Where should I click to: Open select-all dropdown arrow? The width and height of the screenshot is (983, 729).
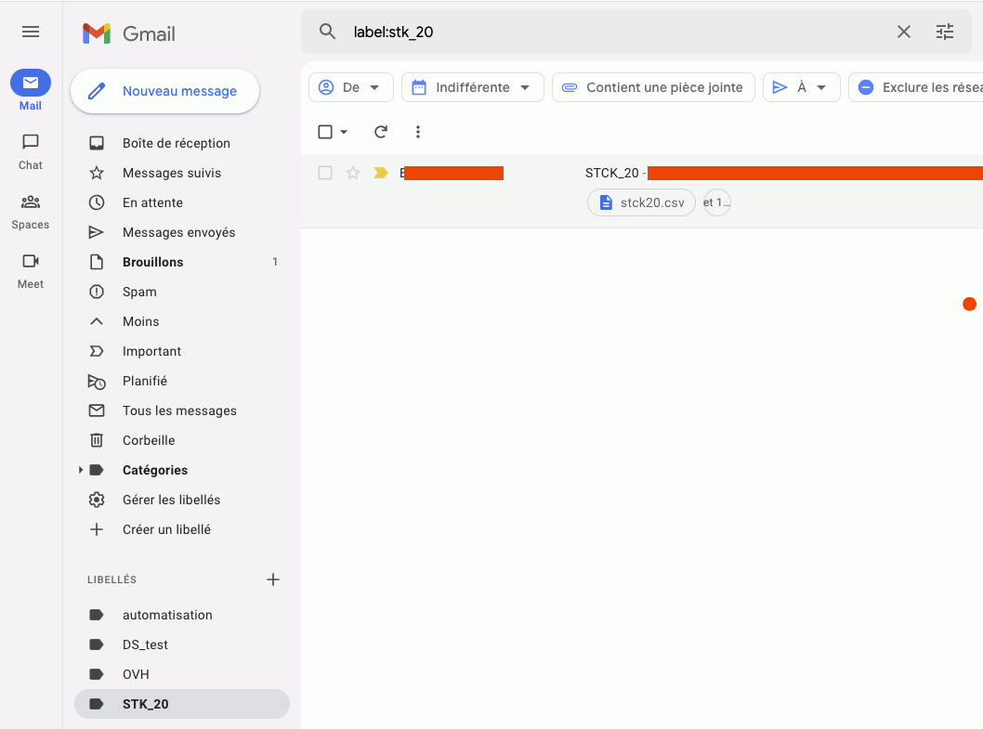point(344,132)
